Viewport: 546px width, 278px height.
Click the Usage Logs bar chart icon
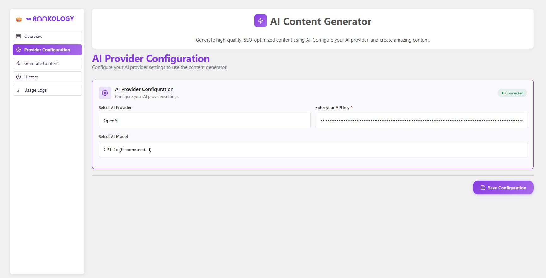[19, 90]
